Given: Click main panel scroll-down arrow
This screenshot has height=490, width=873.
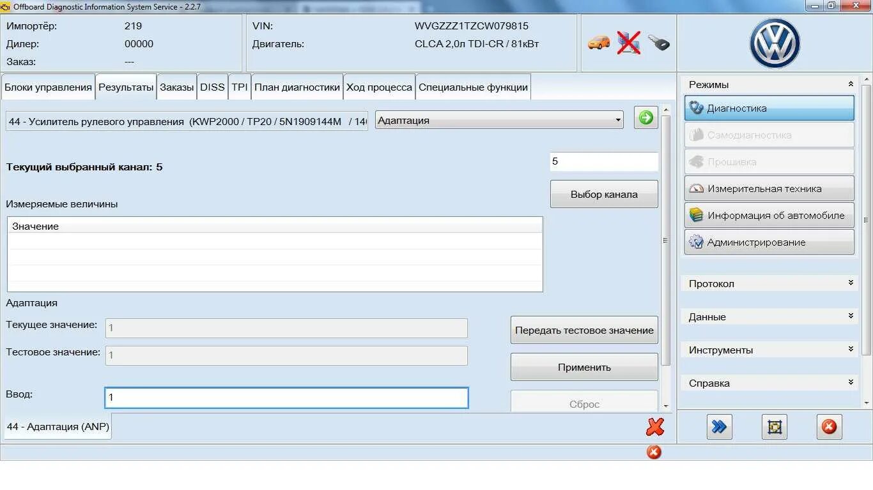Looking at the screenshot, I should (665, 406).
